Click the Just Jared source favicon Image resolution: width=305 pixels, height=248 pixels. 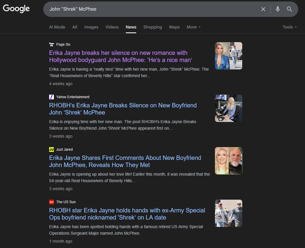click(52, 150)
